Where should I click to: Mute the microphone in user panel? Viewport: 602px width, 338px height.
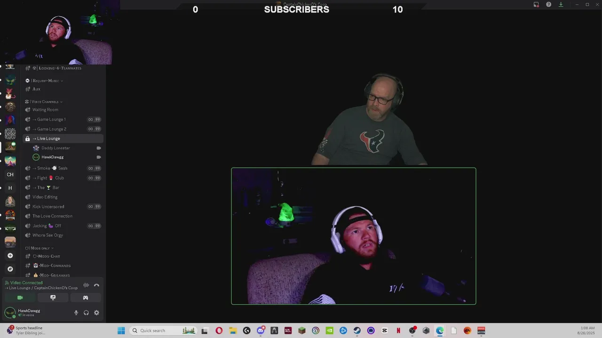tap(76, 313)
